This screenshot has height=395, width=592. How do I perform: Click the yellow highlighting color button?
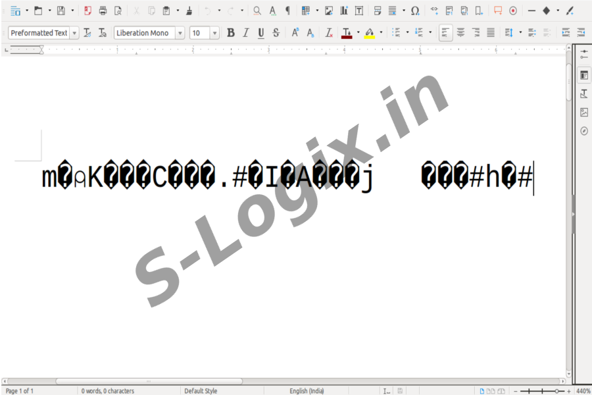tap(370, 33)
